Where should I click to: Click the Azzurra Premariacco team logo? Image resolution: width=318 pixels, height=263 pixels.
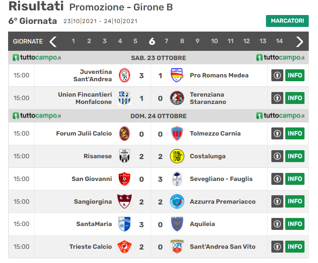[177, 201]
